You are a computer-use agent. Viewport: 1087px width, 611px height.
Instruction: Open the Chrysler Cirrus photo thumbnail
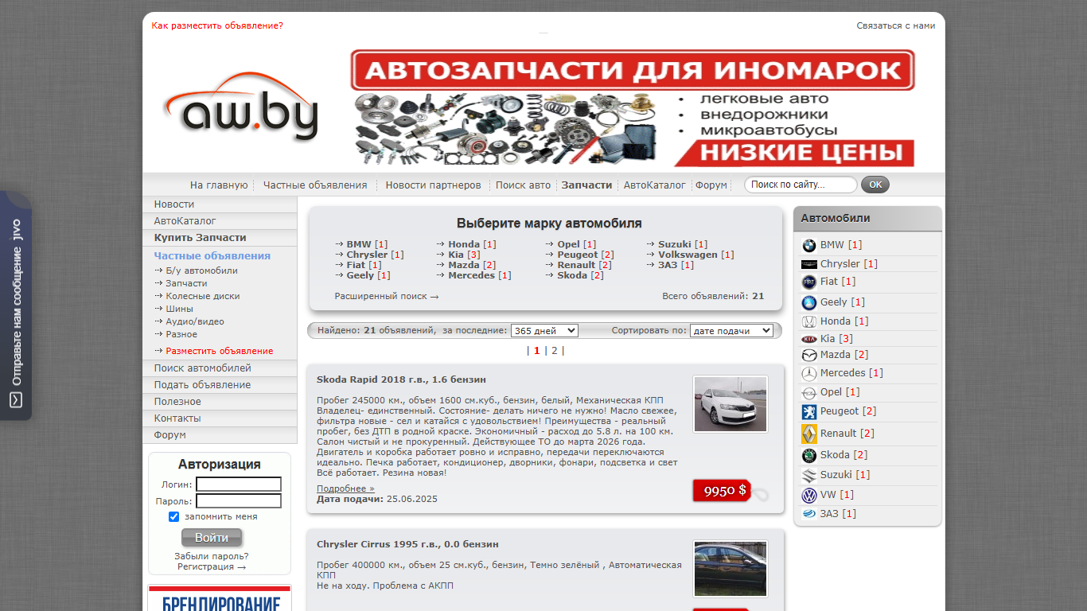click(731, 569)
